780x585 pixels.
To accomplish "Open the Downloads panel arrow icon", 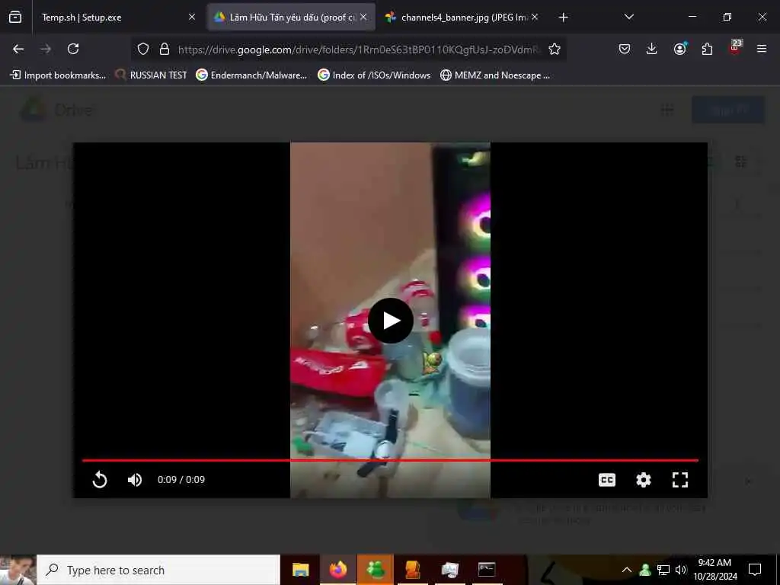I will coord(652,49).
